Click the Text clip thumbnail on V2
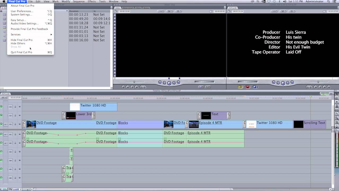The image size is (339, 191). point(206,116)
